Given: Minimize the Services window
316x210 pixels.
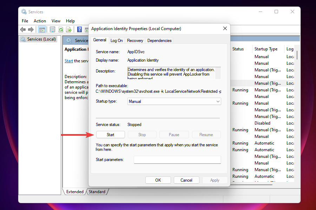Looking at the screenshot, I should 261,12.
